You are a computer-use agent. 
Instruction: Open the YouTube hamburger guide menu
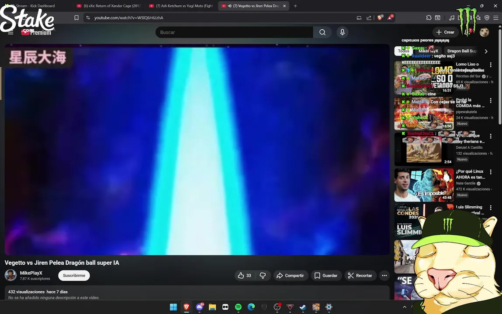(x=10, y=32)
